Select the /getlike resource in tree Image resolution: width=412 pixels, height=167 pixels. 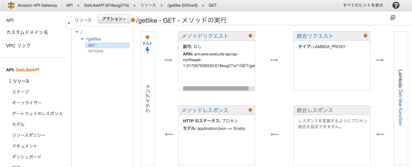93,39
